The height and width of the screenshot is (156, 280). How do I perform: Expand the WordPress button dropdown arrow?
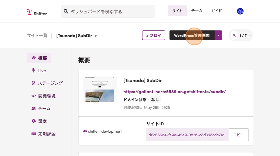(x=218, y=35)
